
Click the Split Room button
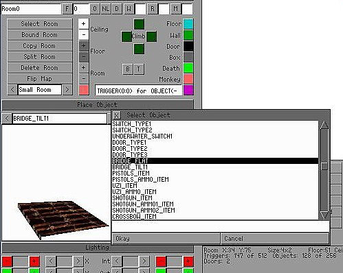coord(40,57)
